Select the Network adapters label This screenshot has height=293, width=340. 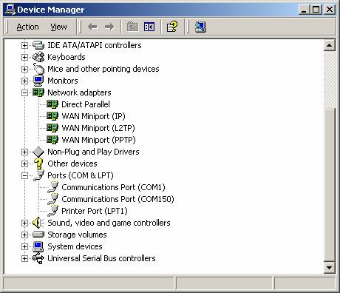click(79, 92)
